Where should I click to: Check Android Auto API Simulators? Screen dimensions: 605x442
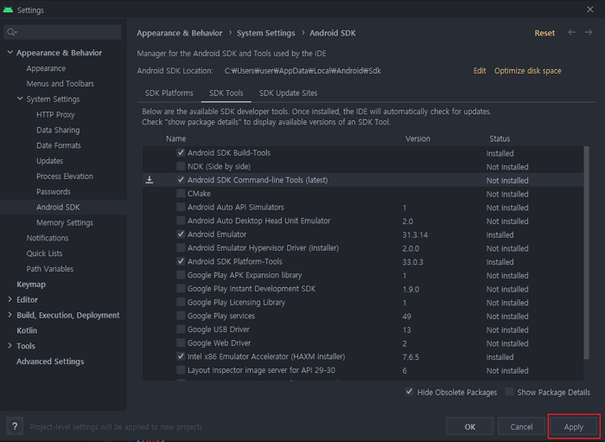[x=181, y=207]
